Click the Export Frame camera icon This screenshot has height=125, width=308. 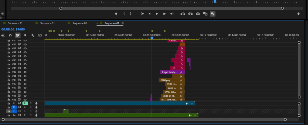point(198,14)
